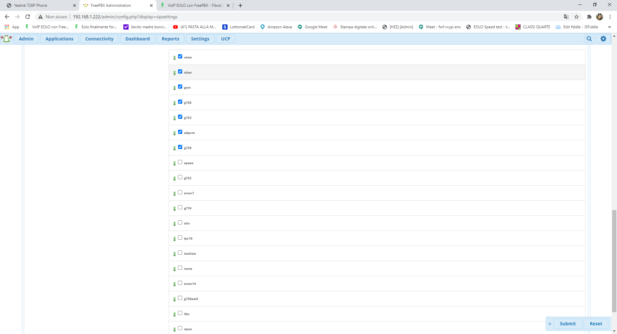The image size is (617, 334).
Task: Click the drag arrow icon beside g729
Action: click(174, 148)
